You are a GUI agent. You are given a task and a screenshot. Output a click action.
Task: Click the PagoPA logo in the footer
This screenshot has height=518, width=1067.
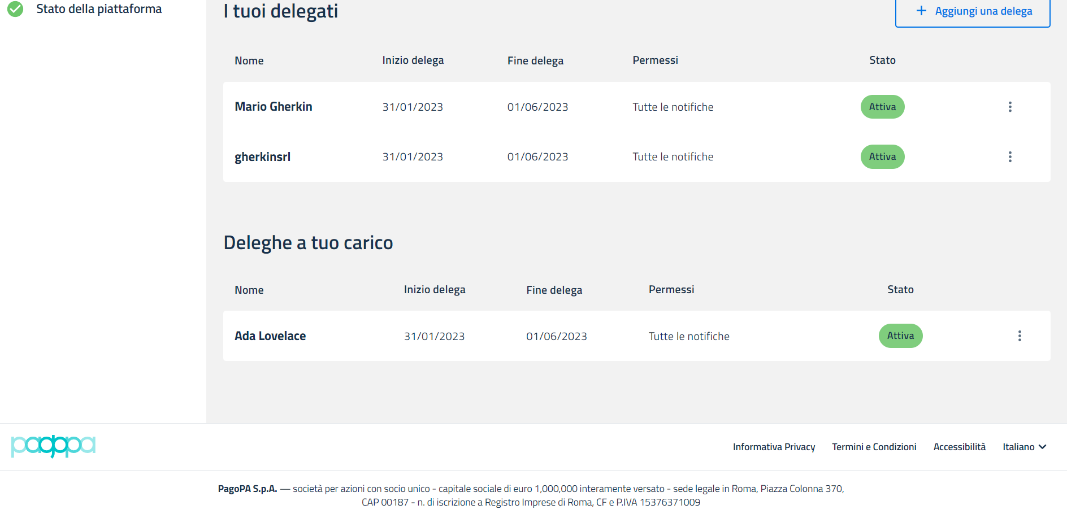pyautogui.click(x=53, y=446)
